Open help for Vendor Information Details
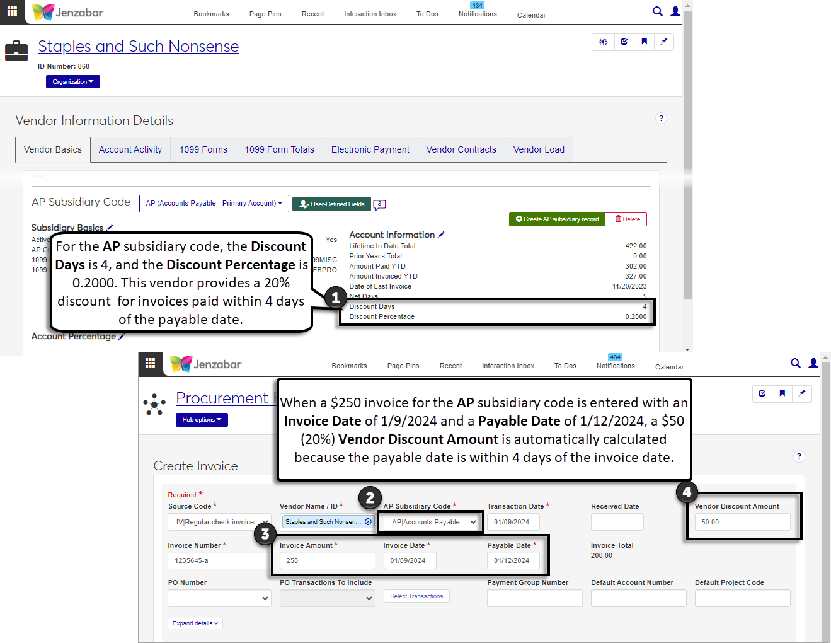 pyautogui.click(x=661, y=119)
